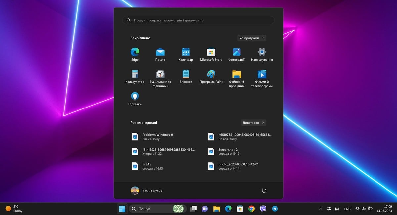The height and width of the screenshot is (215, 397).
Task: Open the Edge pinned app
Action: coord(135,54)
